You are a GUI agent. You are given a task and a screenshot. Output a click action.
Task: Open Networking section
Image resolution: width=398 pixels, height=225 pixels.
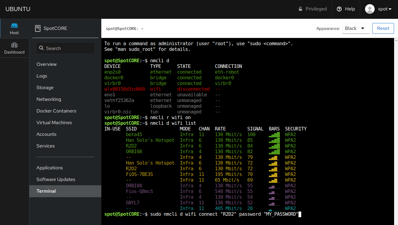tap(49, 99)
